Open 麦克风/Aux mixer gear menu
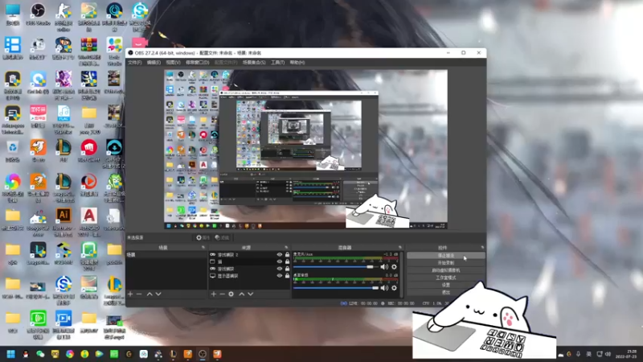This screenshot has height=362, width=643. (394, 267)
